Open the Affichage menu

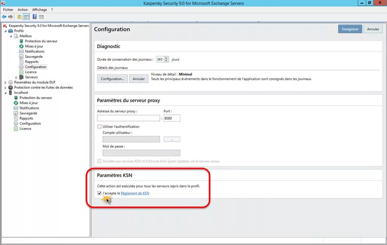point(39,9)
